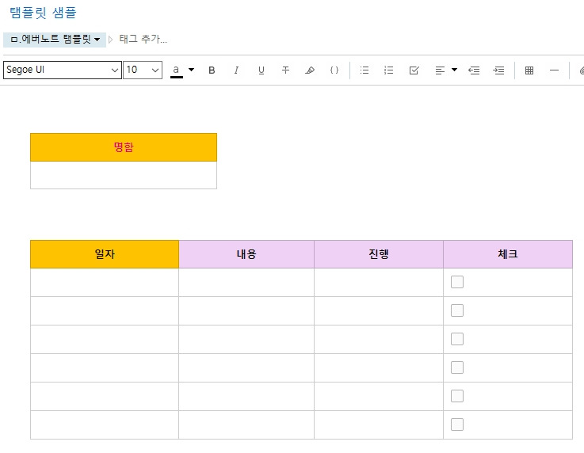Check the second row checkbox in 체크 column
Viewport: 584px width, 453px height.
(457, 310)
